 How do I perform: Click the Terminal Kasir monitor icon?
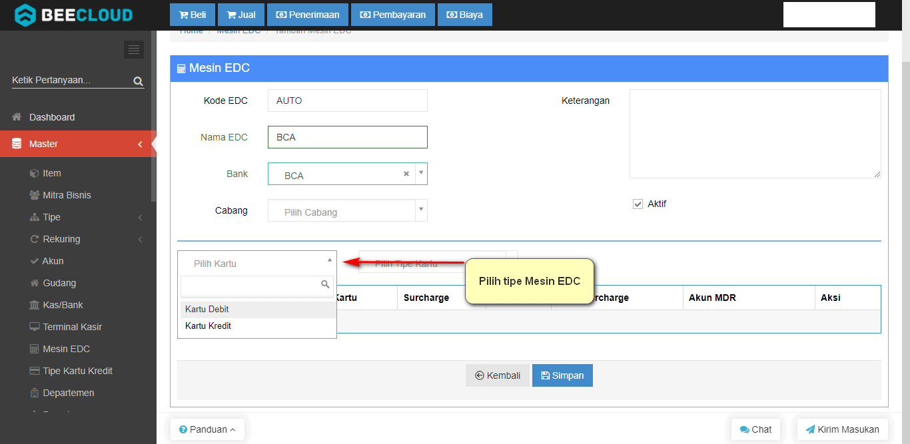click(35, 327)
